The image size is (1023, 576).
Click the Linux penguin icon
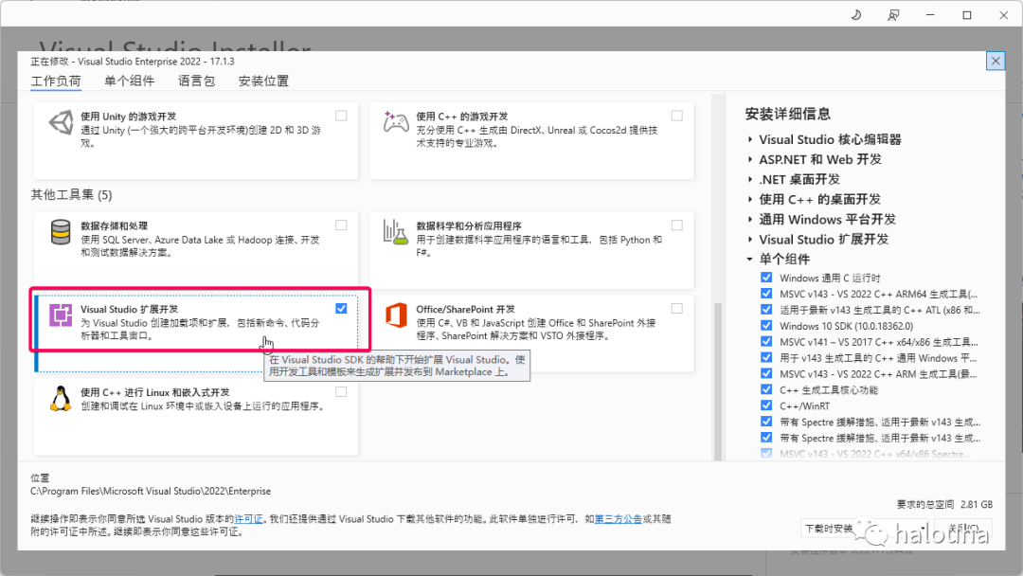click(x=61, y=399)
